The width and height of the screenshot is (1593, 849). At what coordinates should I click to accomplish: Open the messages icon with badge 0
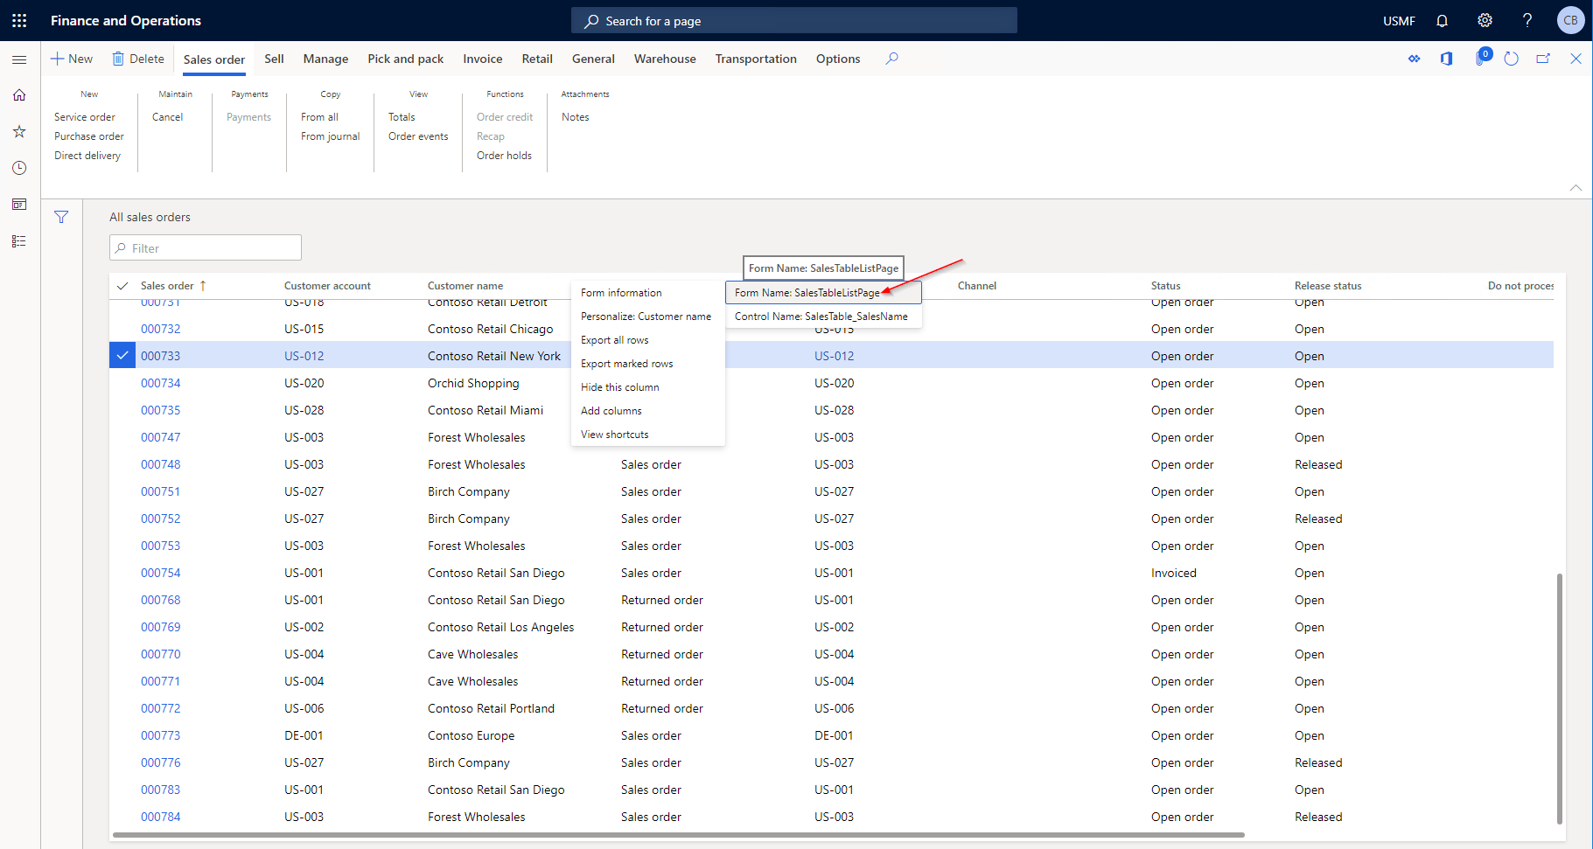(x=1481, y=58)
